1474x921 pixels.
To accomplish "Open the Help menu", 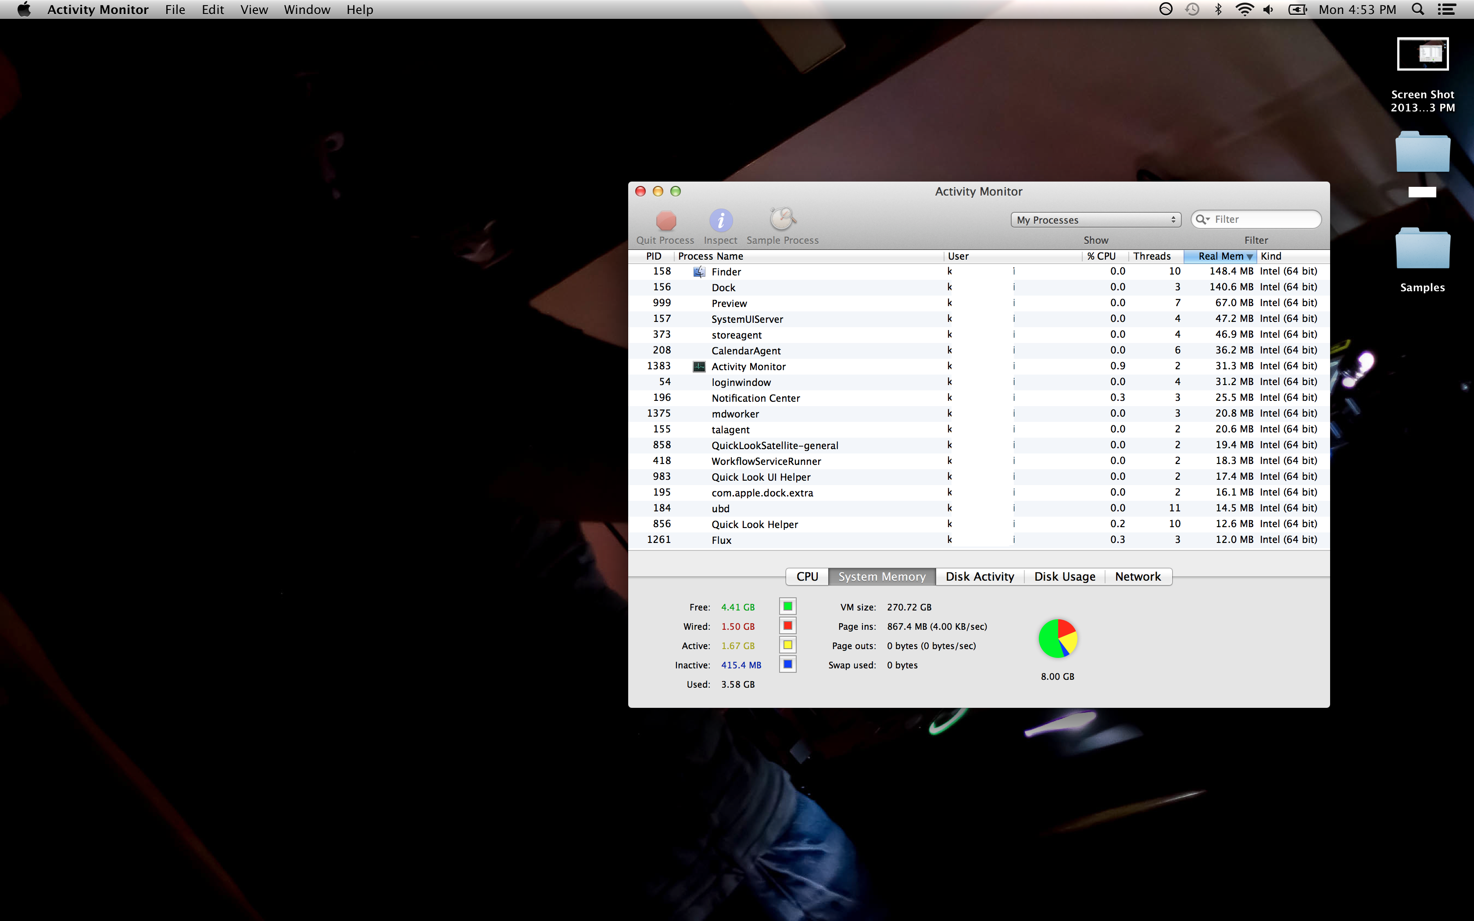I will pyautogui.click(x=360, y=9).
